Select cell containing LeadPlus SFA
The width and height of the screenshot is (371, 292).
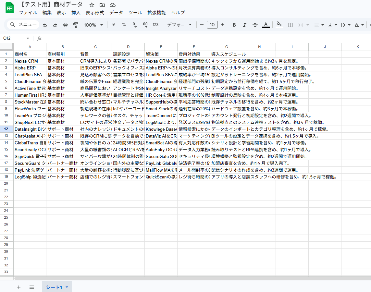pyautogui.click(x=30, y=75)
